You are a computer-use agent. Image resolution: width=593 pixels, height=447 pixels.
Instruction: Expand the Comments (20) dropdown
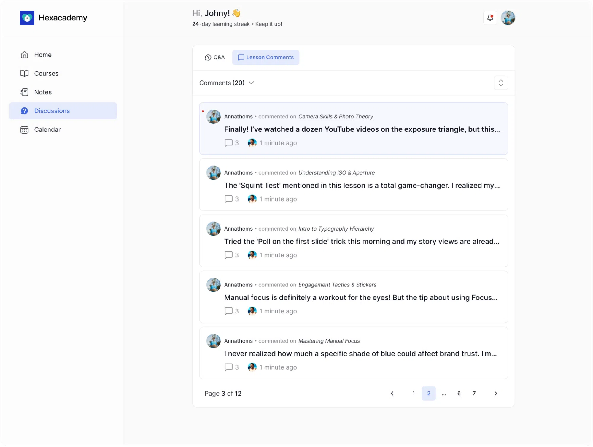tap(227, 83)
